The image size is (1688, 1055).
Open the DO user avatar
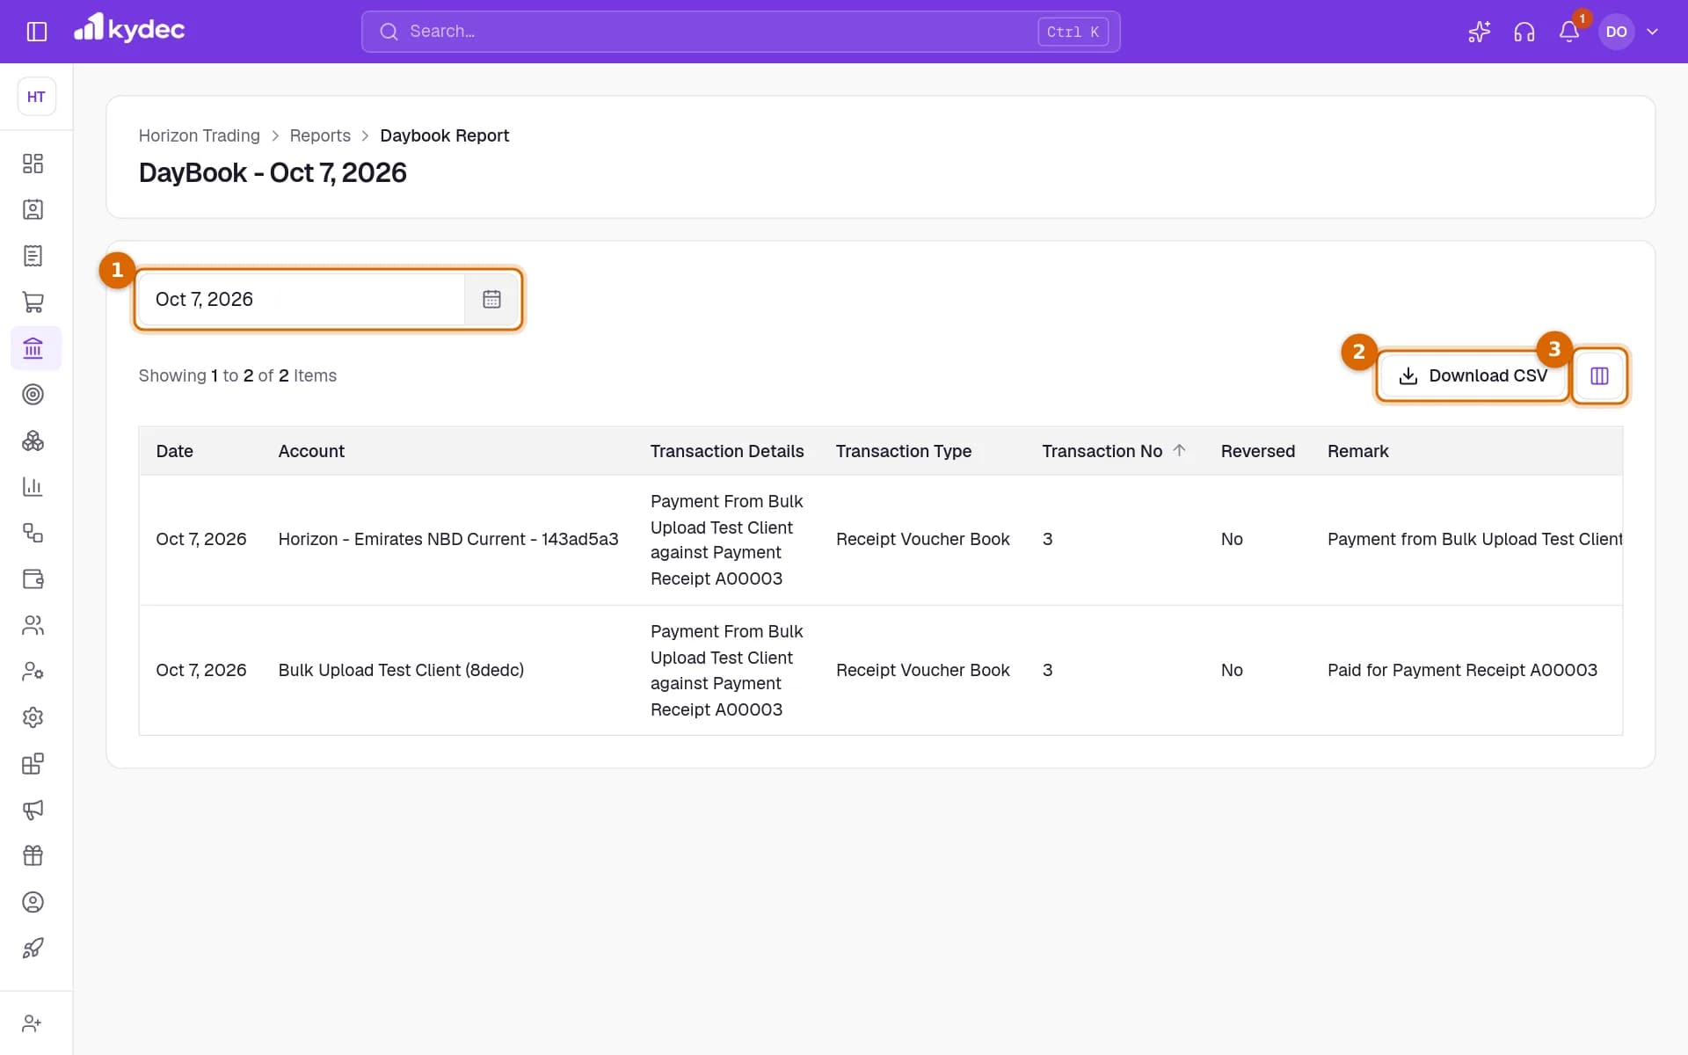[1616, 32]
